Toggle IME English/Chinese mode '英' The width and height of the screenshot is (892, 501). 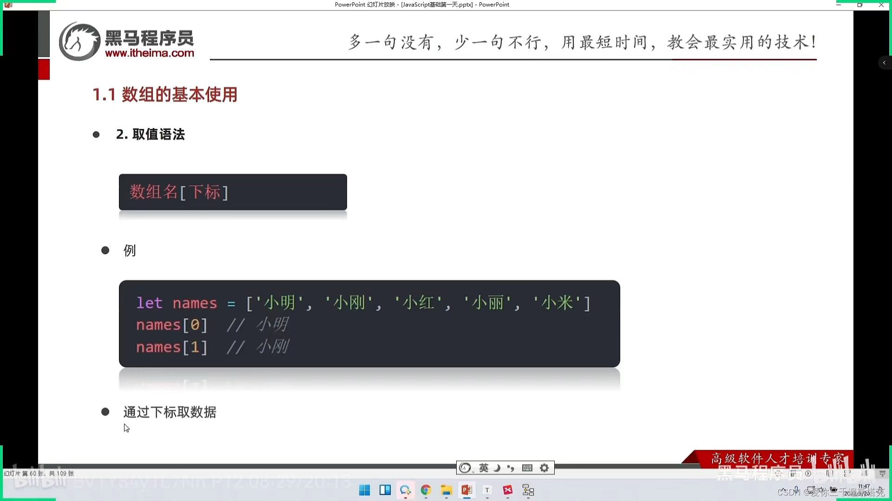tap(484, 468)
